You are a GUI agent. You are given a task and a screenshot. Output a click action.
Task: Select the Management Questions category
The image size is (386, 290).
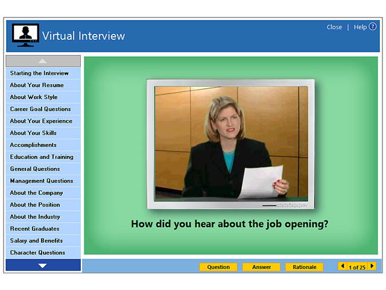(x=42, y=181)
